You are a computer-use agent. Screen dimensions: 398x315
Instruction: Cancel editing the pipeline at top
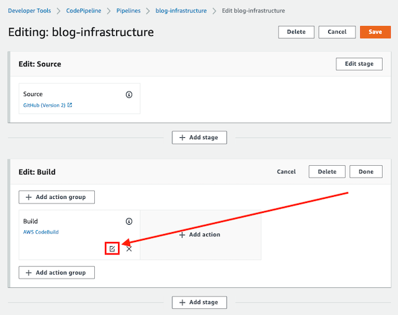pyautogui.click(x=337, y=32)
